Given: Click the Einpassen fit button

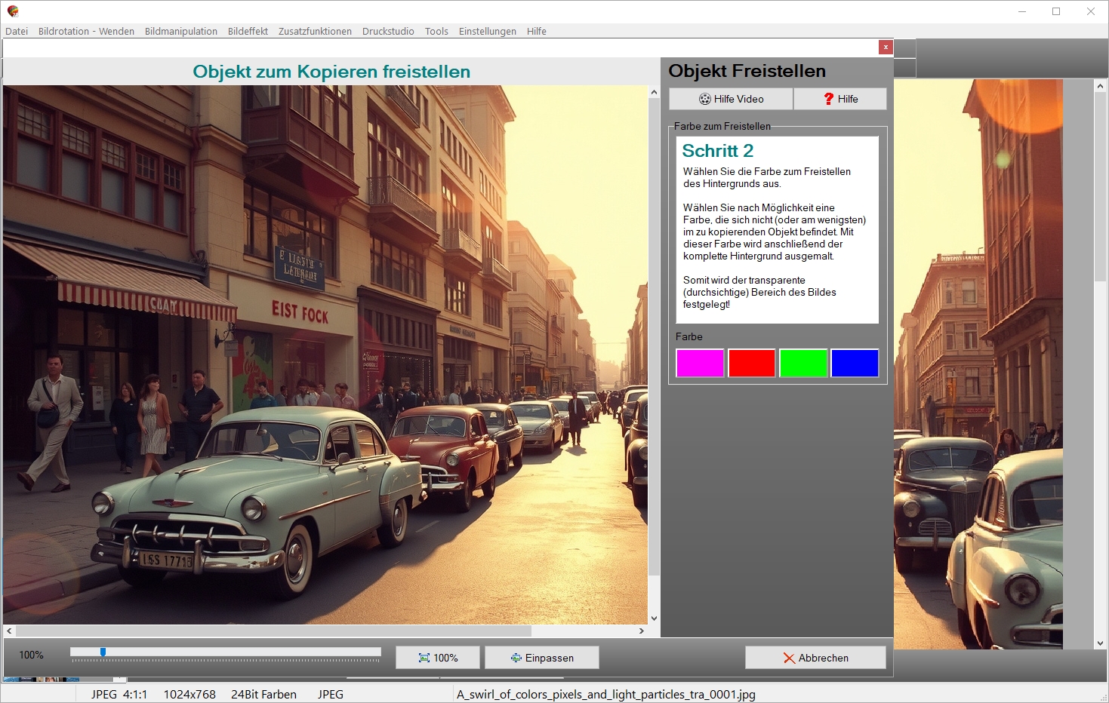Looking at the screenshot, I should pos(541,658).
